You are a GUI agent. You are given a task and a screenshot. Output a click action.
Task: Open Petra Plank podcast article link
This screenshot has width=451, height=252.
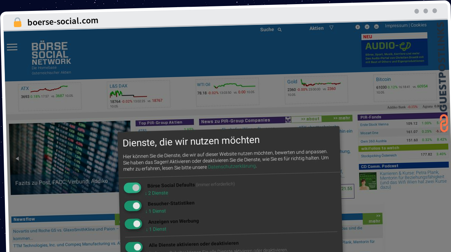pos(413,181)
